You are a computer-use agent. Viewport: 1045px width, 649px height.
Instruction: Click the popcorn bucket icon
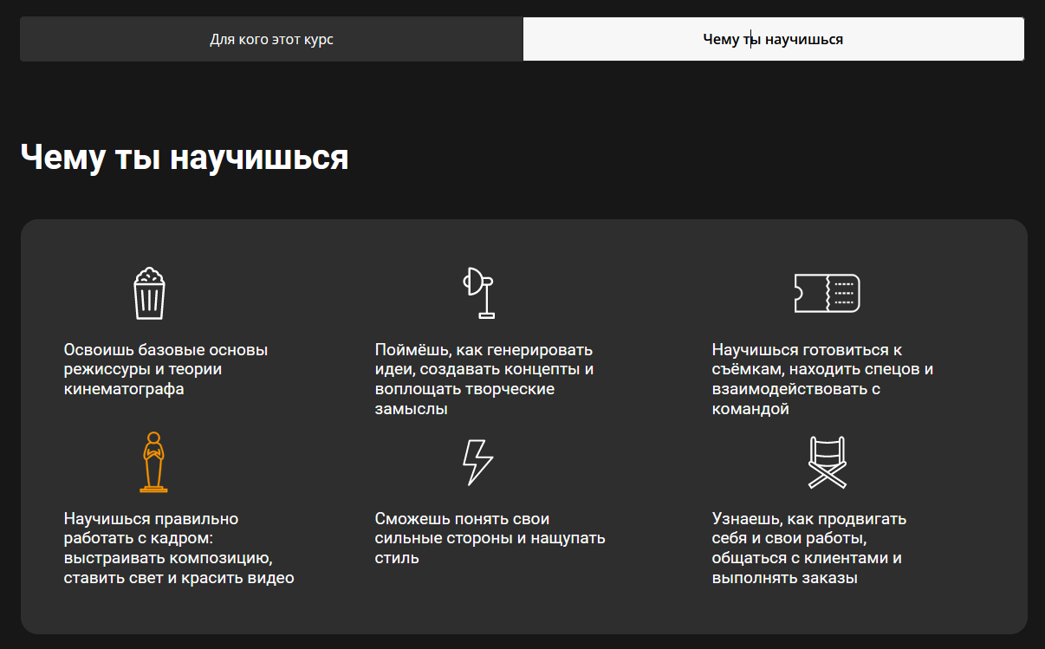(x=149, y=293)
